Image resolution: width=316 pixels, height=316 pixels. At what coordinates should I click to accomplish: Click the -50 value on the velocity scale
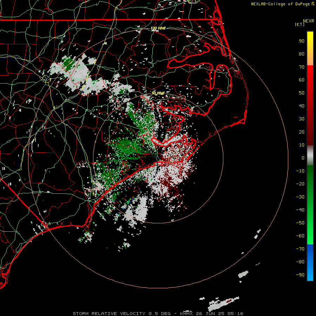click(300, 223)
